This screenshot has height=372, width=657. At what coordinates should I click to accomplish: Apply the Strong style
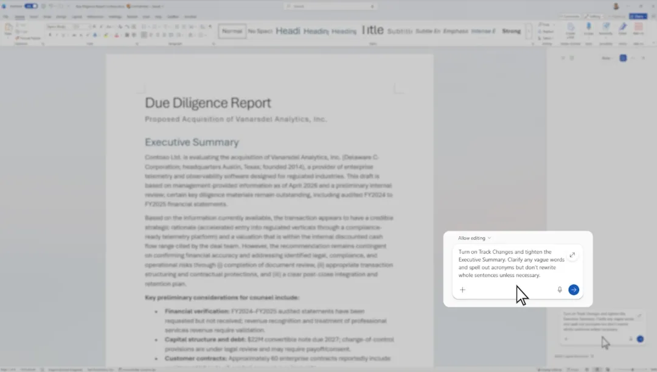(x=511, y=31)
